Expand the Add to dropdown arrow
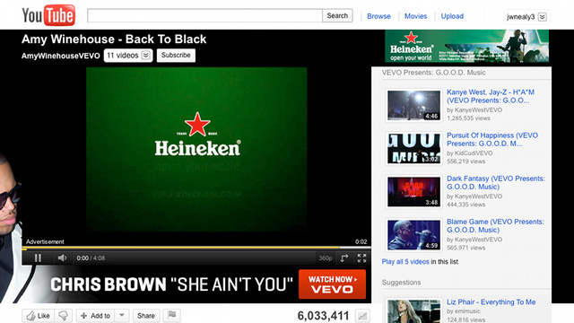The image size is (574, 323). [x=122, y=315]
